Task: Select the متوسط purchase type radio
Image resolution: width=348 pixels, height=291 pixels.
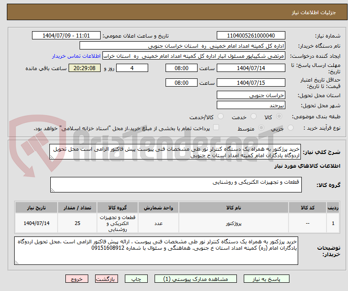Action: point(262,128)
